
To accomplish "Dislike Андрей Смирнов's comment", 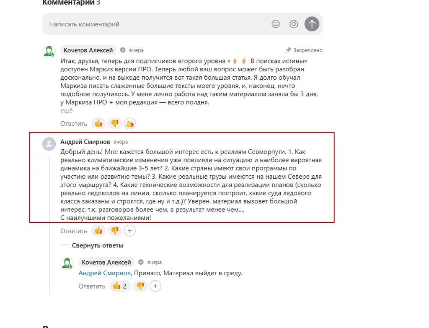I will 114,231.
